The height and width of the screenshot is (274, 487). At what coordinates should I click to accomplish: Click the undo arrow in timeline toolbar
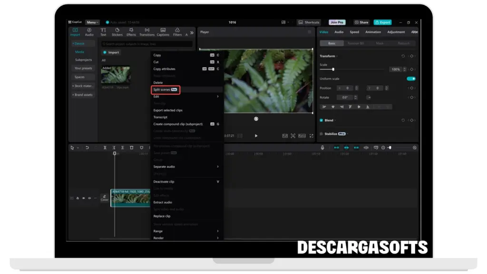tap(87, 148)
